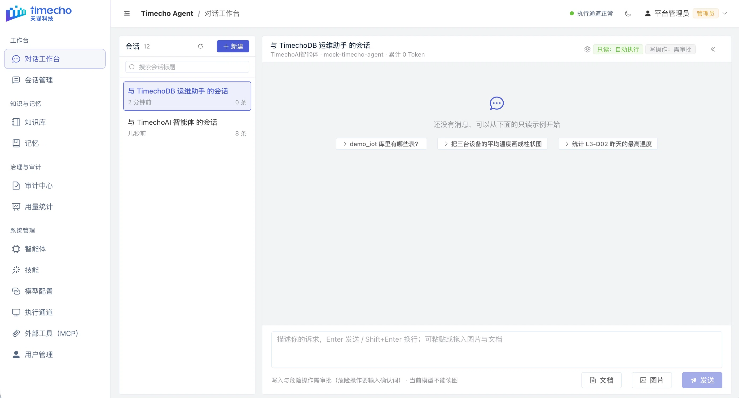Attach a document with 文档 button
The height and width of the screenshot is (398, 739).
(601, 380)
